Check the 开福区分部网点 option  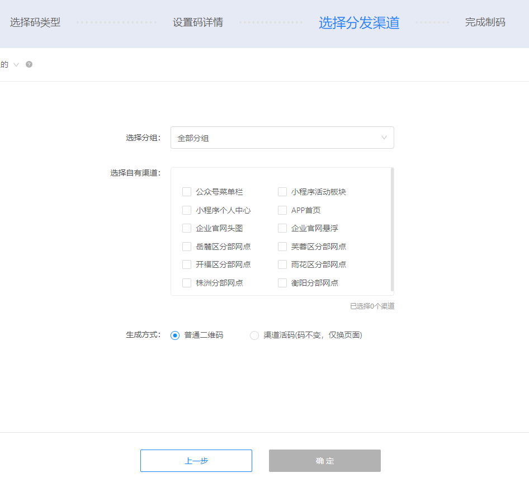[187, 264]
